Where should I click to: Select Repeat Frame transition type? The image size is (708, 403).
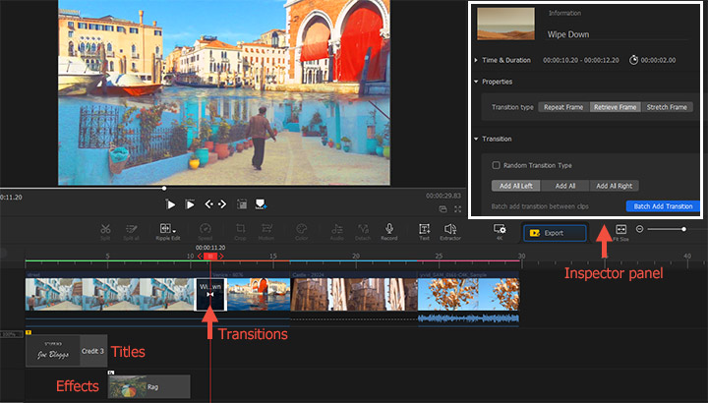pyautogui.click(x=564, y=106)
